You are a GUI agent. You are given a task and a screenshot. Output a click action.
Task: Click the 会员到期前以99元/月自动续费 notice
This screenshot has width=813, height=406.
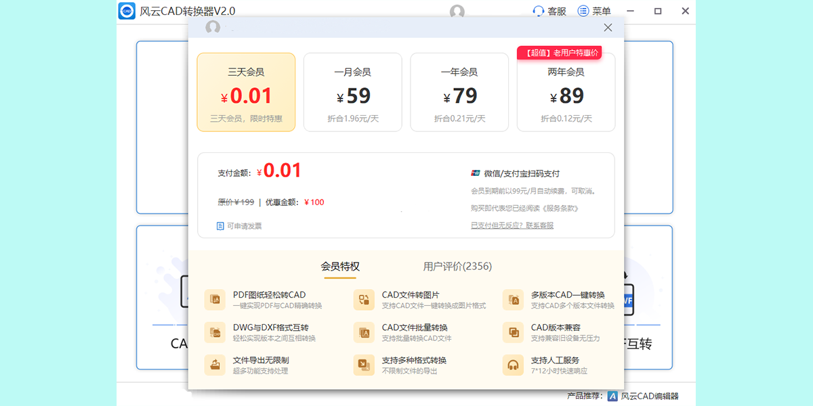pyautogui.click(x=533, y=191)
